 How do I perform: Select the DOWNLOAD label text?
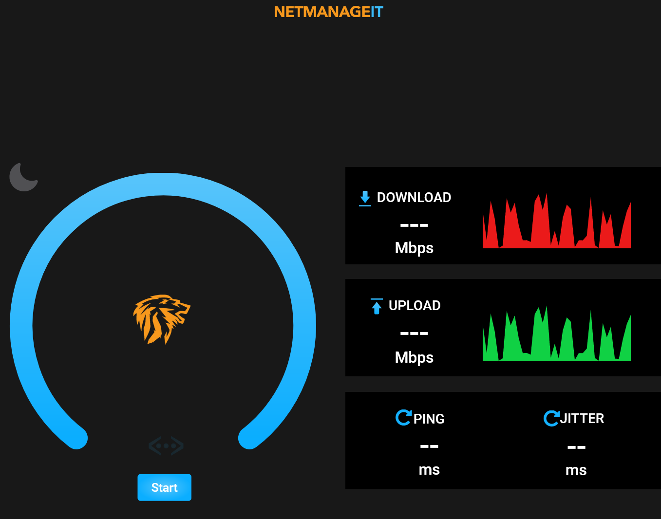pyautogui.click(x=414, y=198)
